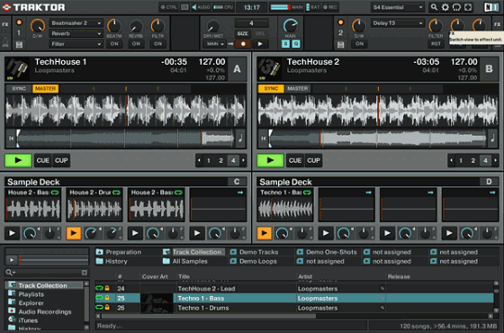Click the loop recorder record button
The height and width of the screenshot is (333, 504).
pos(243,44)
